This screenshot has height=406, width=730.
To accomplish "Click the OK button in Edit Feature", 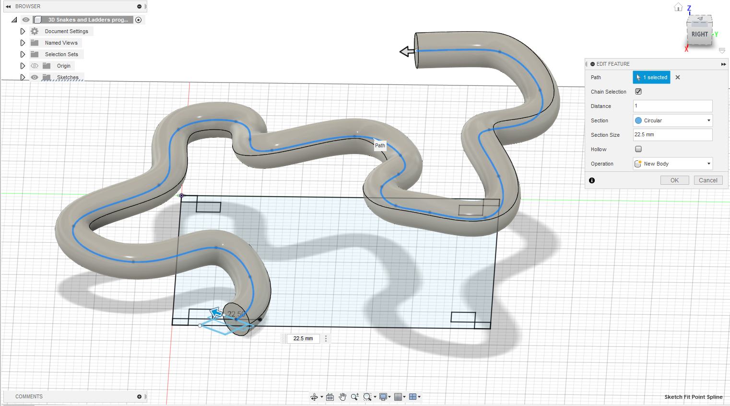I will coord(674,180).
